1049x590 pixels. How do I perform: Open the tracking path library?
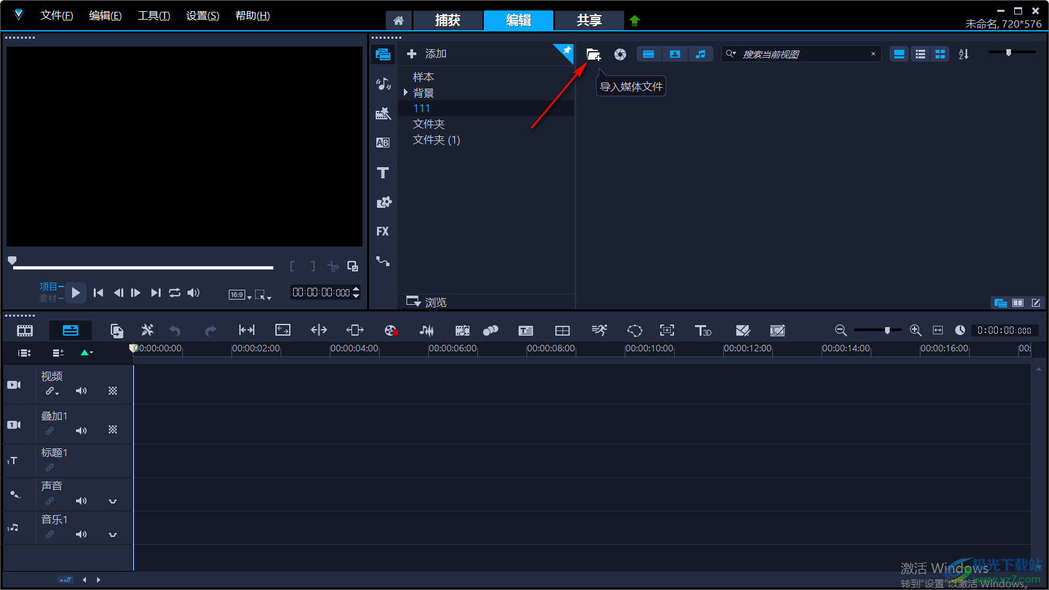[383, 261]
